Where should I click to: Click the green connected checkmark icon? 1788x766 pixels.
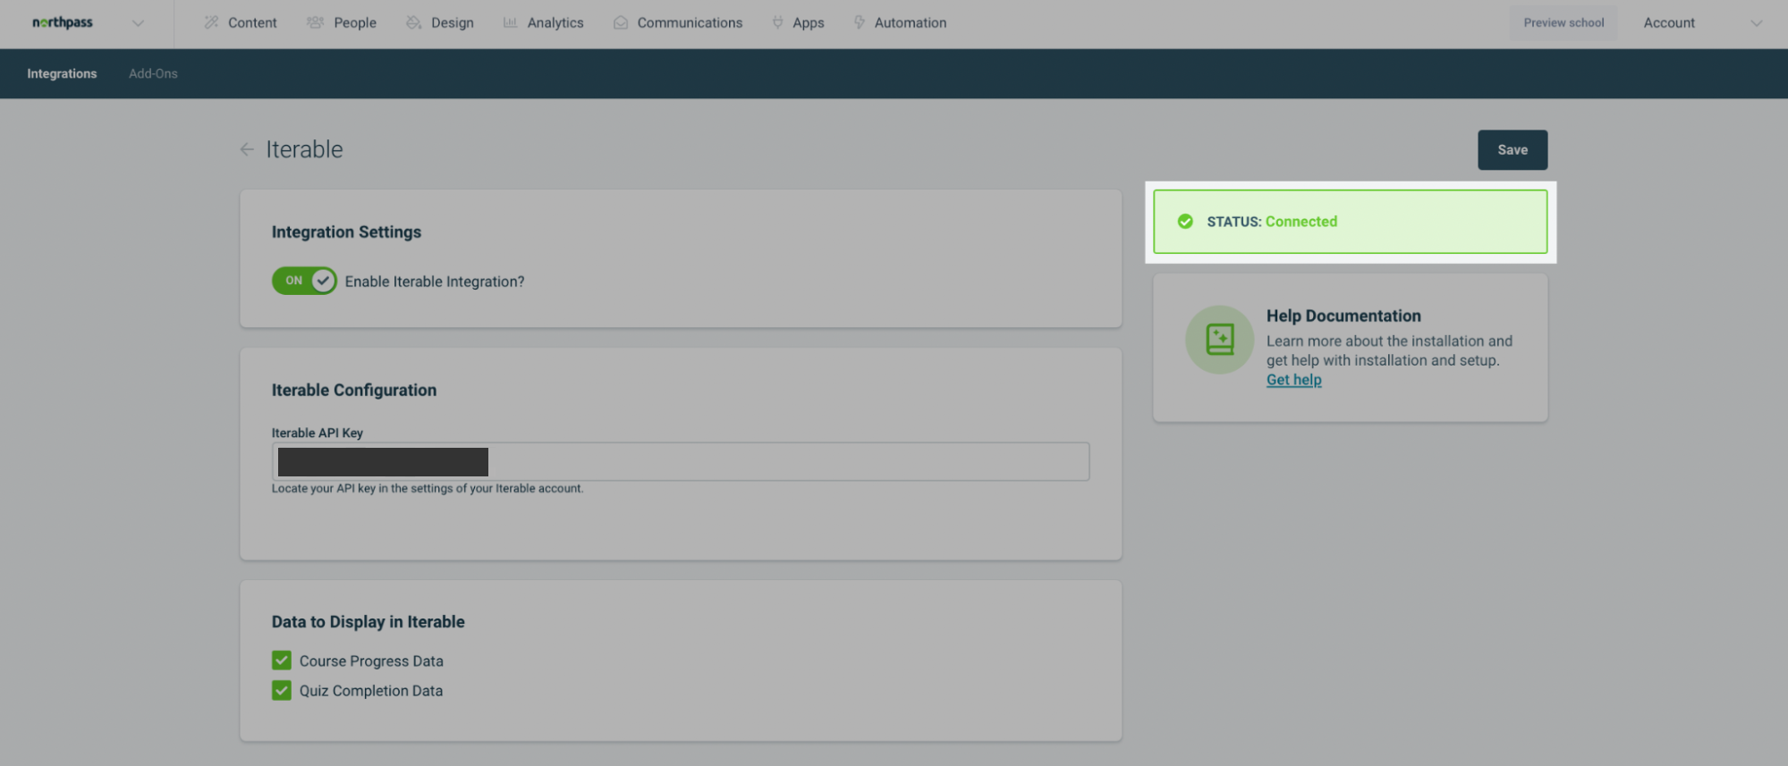[1185, 221]
